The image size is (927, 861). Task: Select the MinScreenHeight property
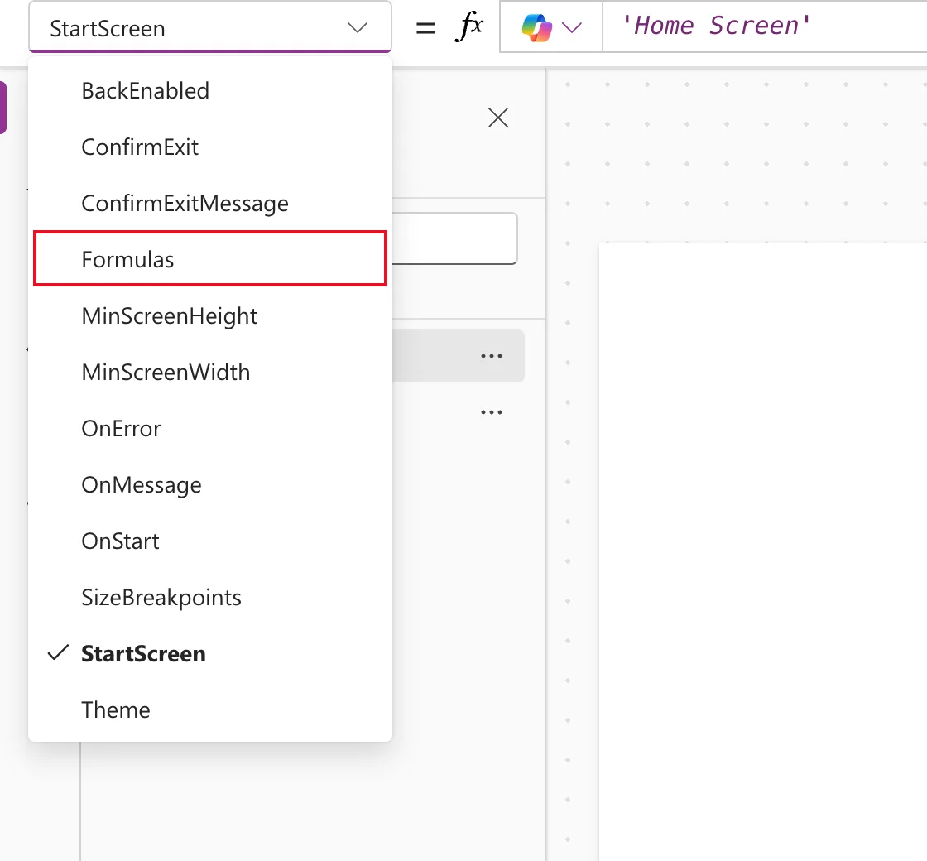210,315
